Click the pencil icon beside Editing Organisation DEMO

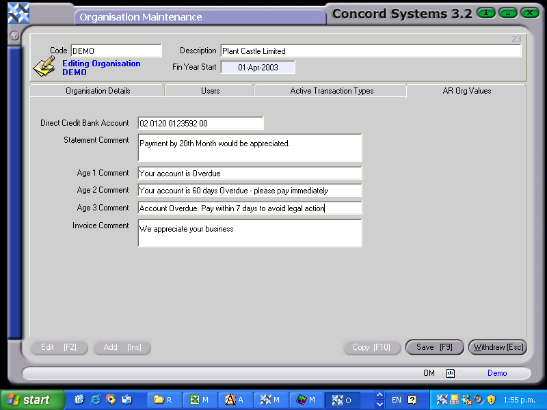click(42, 65)
